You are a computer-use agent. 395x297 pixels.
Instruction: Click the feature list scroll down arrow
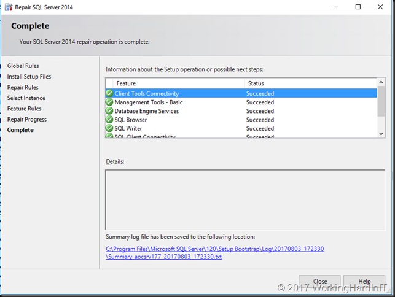[x=381, y=134]
